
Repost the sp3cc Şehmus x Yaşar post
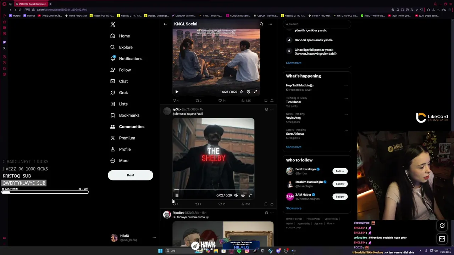click(198, 204)
